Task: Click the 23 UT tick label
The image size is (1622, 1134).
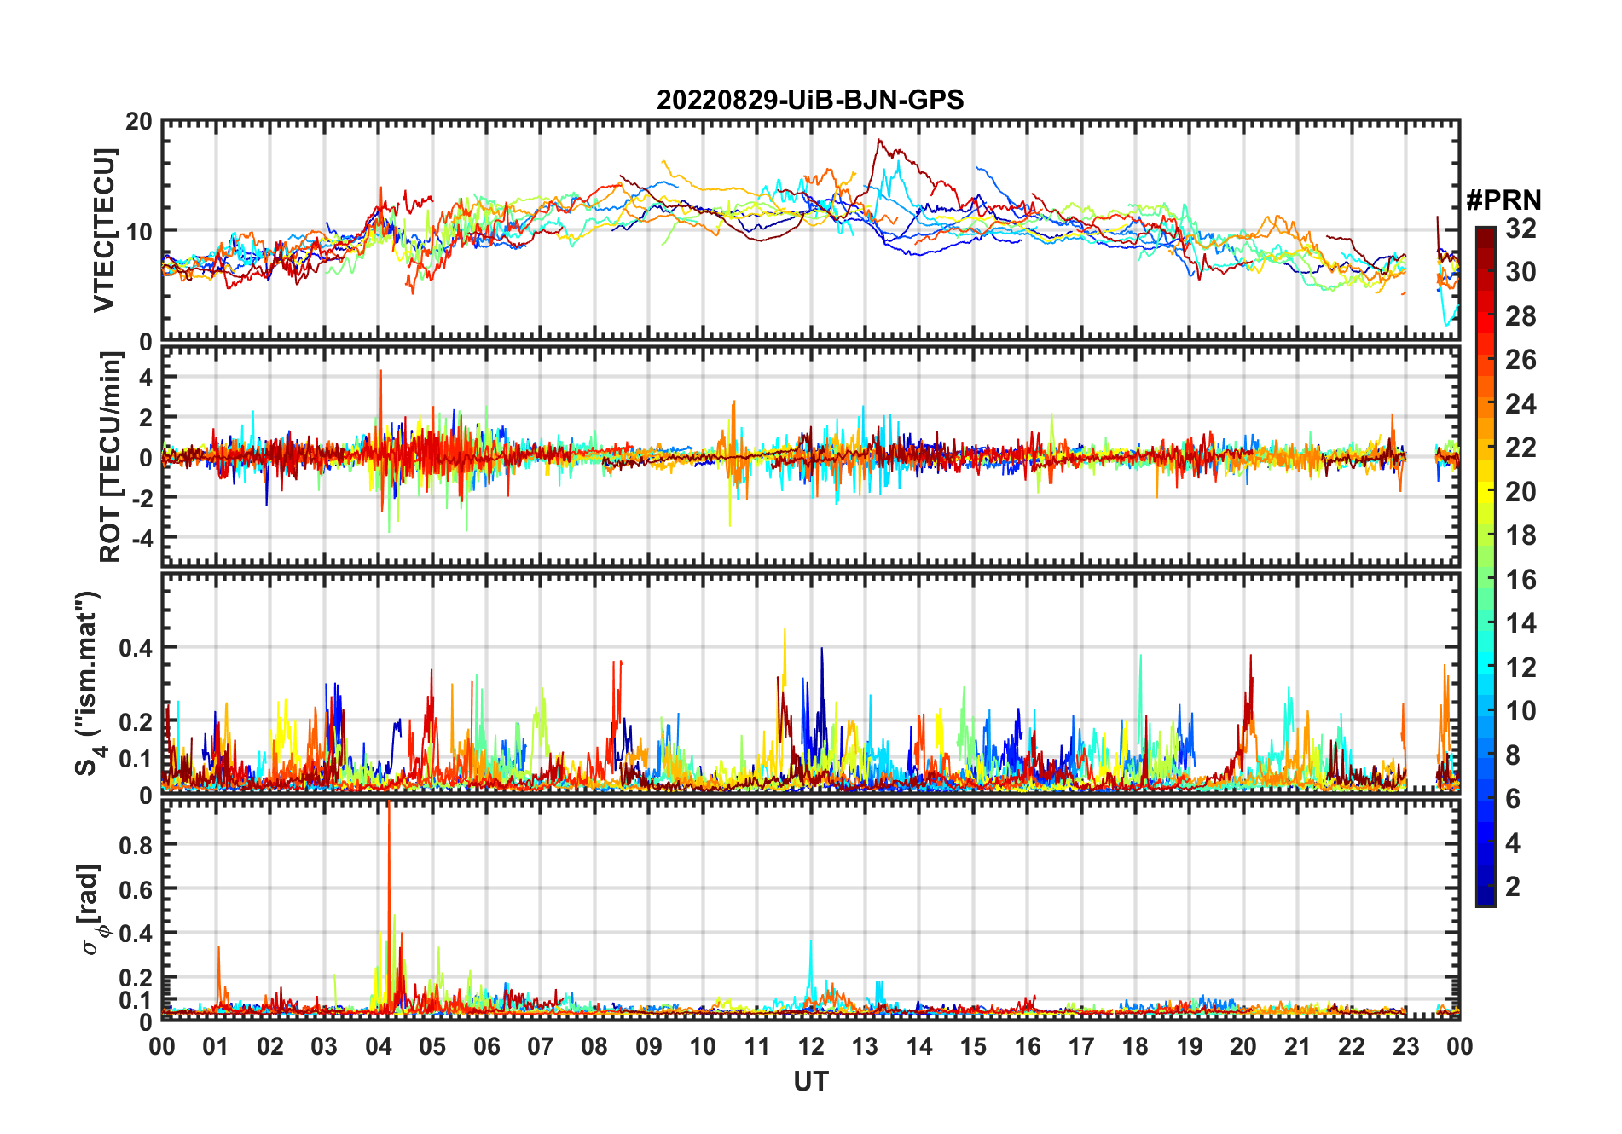Action: coord(1405,1047)
